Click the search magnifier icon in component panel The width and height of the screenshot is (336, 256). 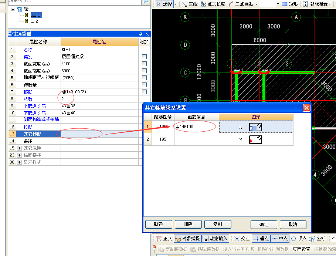(x=146, y=1)
